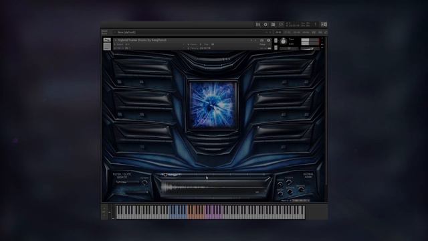The image size is (428, 241).
Task: Click the 'GLOBAL ADSR' label
Action: click(x=308, y=175)
